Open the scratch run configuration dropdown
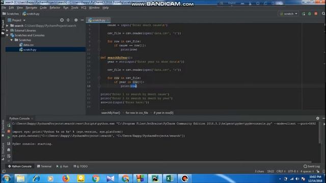This screenshot has height=183, width=326. coord(289,14)
